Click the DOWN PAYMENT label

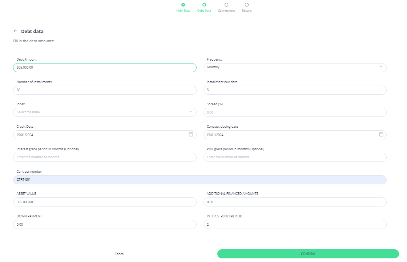tap(29, 216)
